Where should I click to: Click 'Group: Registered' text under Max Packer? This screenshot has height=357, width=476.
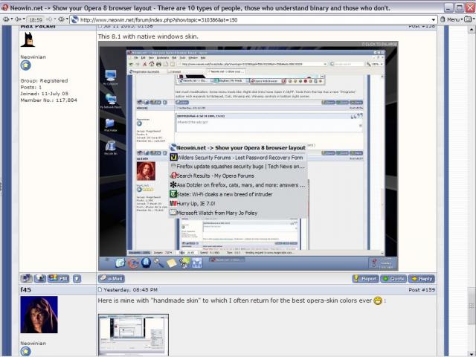pos(44,81)
